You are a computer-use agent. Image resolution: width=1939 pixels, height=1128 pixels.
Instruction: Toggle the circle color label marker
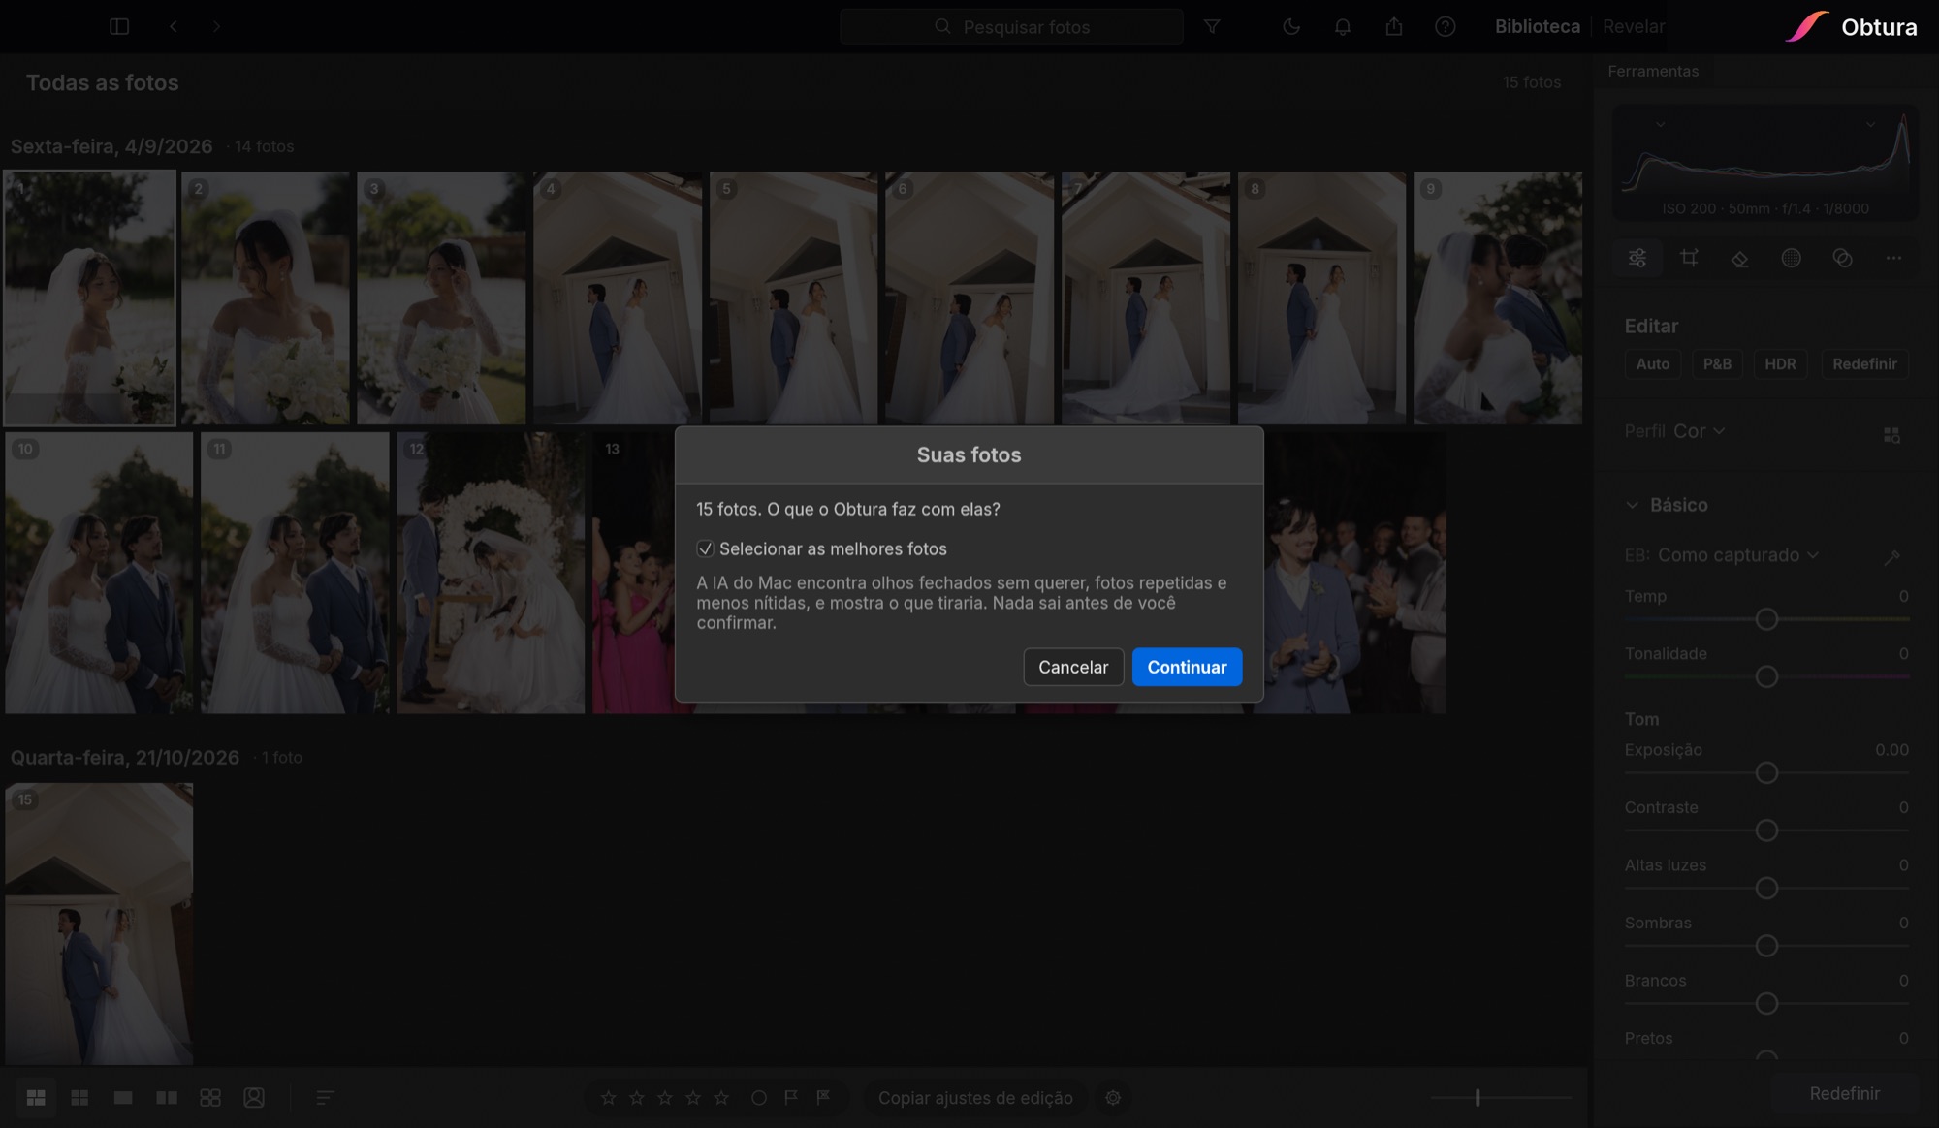[x=759, y=1097]
